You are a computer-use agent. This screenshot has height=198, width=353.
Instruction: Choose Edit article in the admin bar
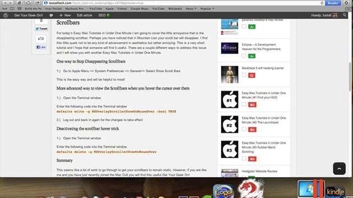click(x=84, y=15)
